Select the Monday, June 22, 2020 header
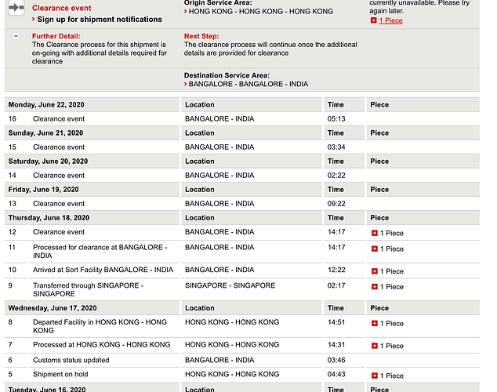Image resolution: width=497 pixels, height=392 pixels. [46, 104]
